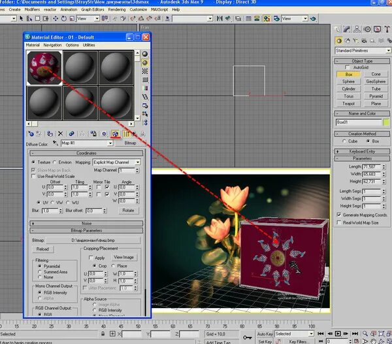Click the pick material eyedropper icon
This screenshot has width=392, height=344.
tap(56, 143)
